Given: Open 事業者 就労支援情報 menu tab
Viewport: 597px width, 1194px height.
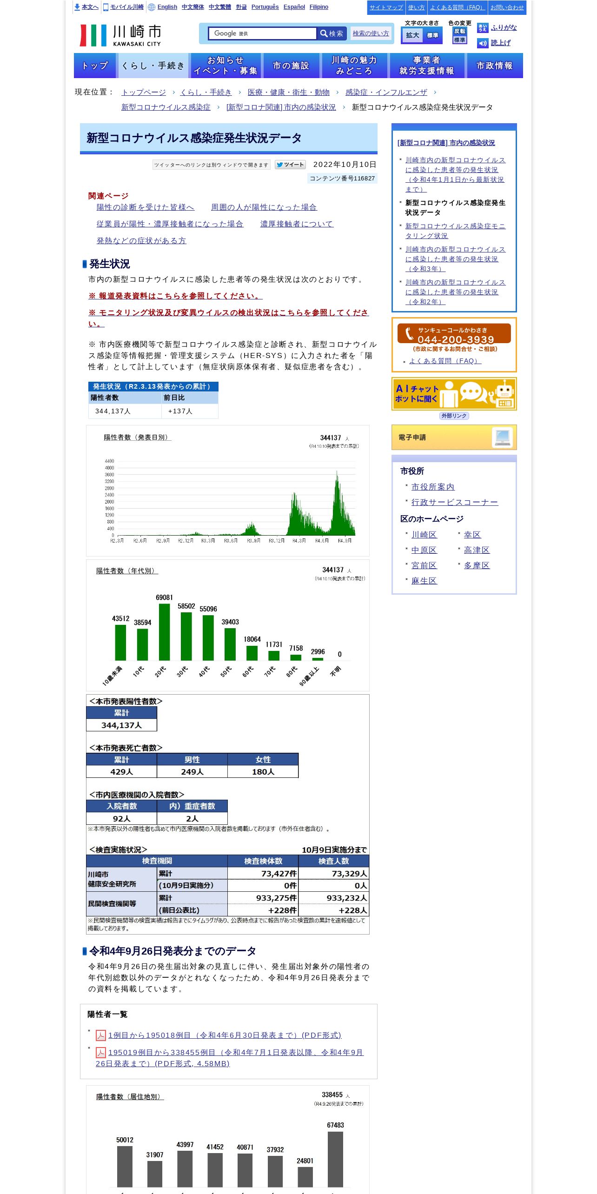Looking at the screenshot, I should tap(427, 66).
